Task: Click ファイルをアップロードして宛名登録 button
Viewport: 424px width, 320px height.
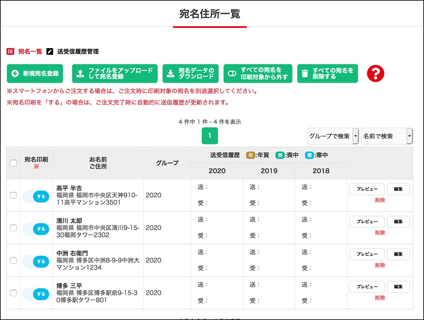Action: click(x=115, y=73)
